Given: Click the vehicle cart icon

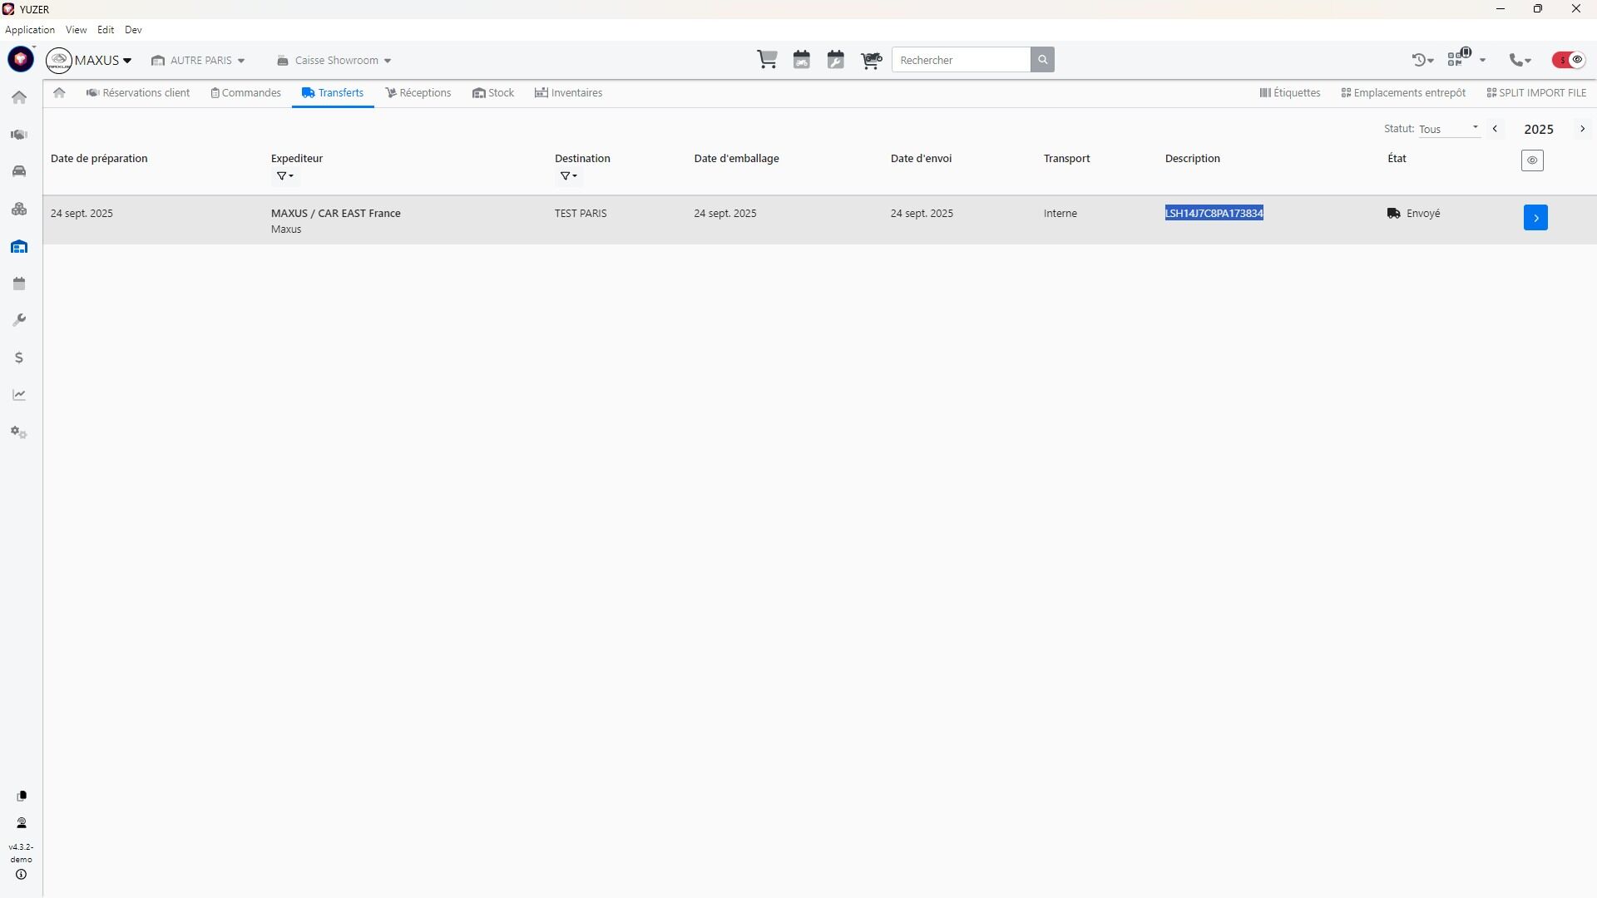Looking at the screenshot, I should pos(871,60).
